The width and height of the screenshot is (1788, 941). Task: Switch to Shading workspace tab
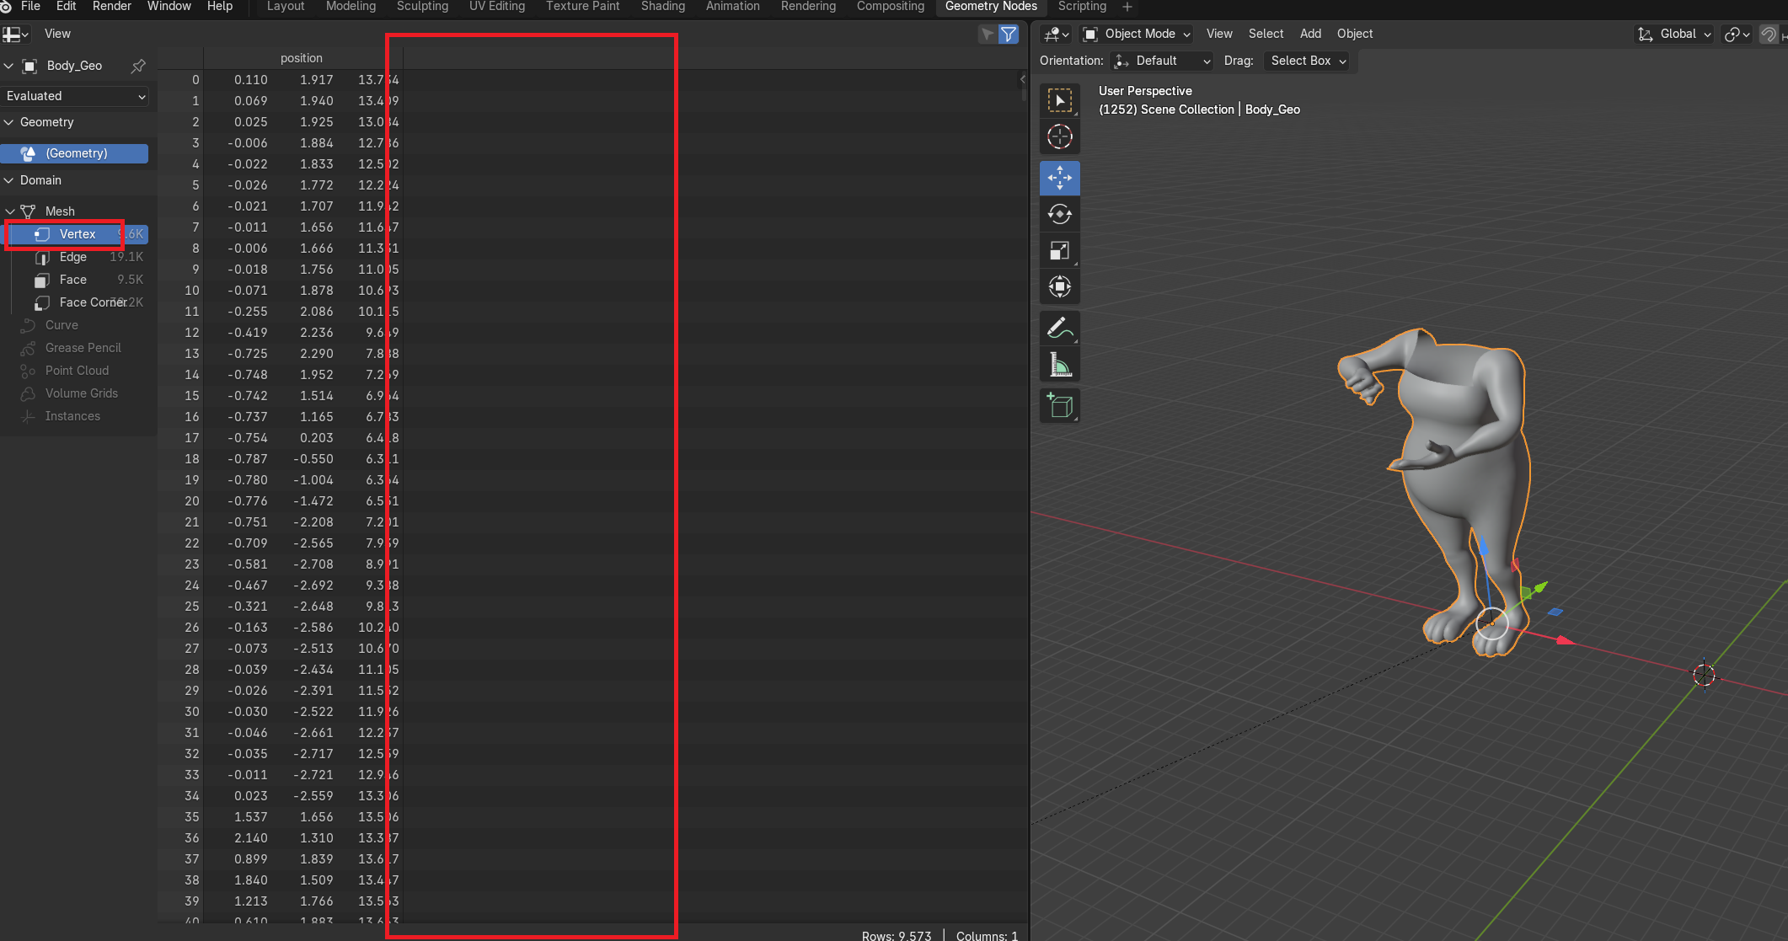tap(663, 7)
